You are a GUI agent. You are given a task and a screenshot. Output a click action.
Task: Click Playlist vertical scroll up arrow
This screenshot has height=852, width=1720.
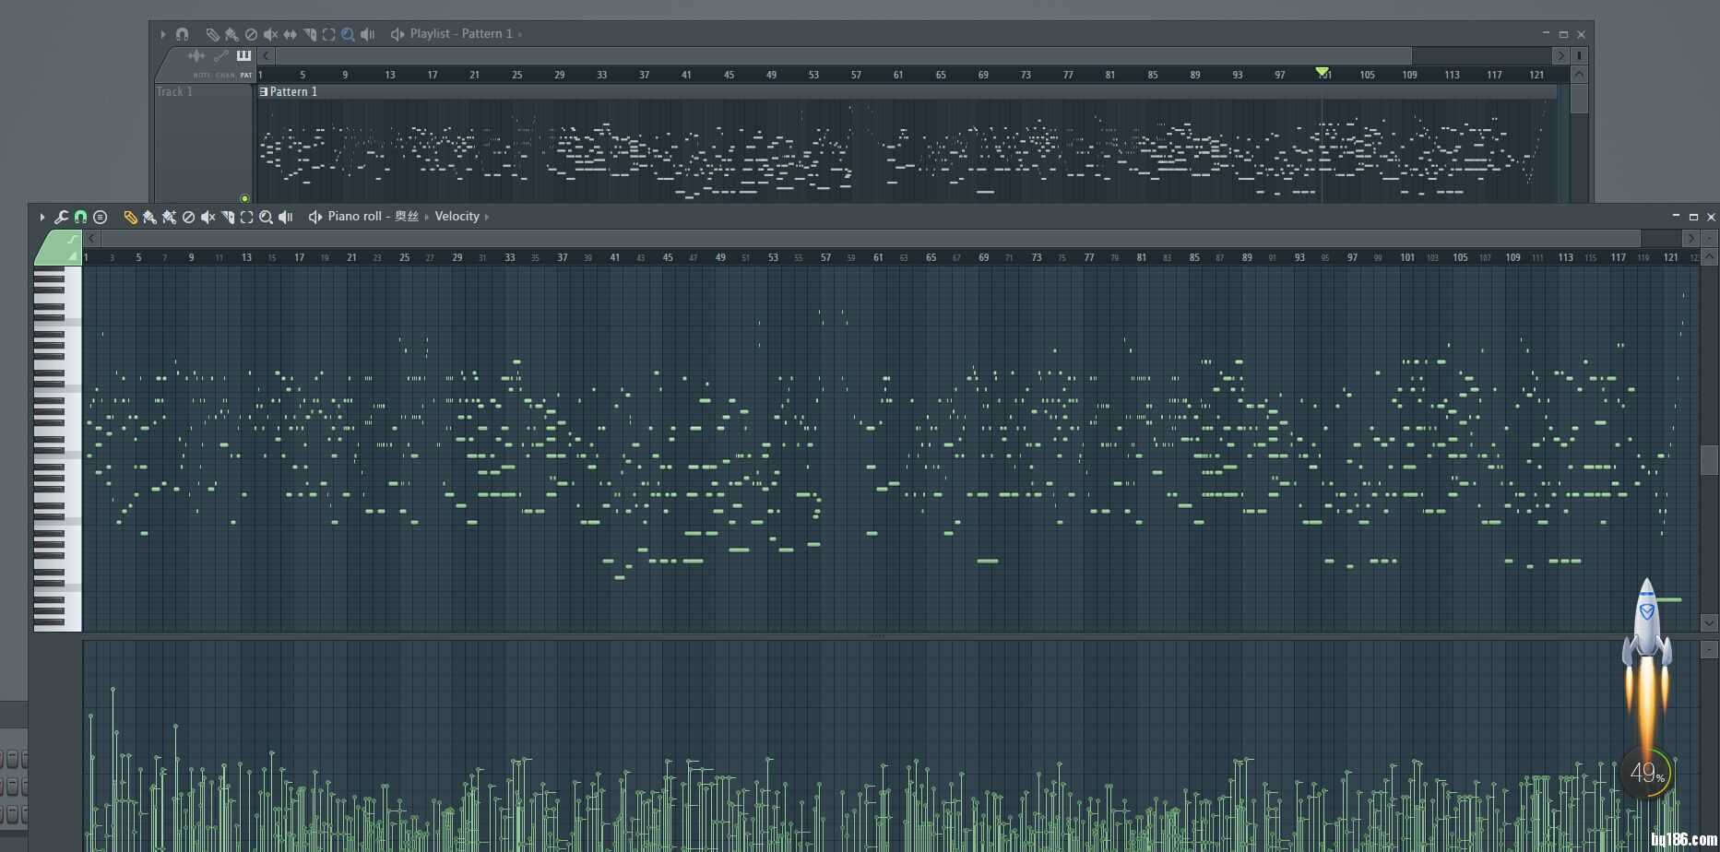1579,75
